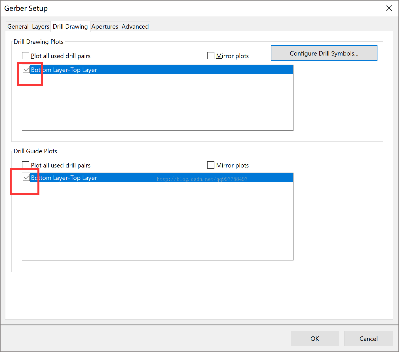Viewport: 399px width, 352px height.
Task: Select the Drill Drawing tab
Action: tap(70, 26)
